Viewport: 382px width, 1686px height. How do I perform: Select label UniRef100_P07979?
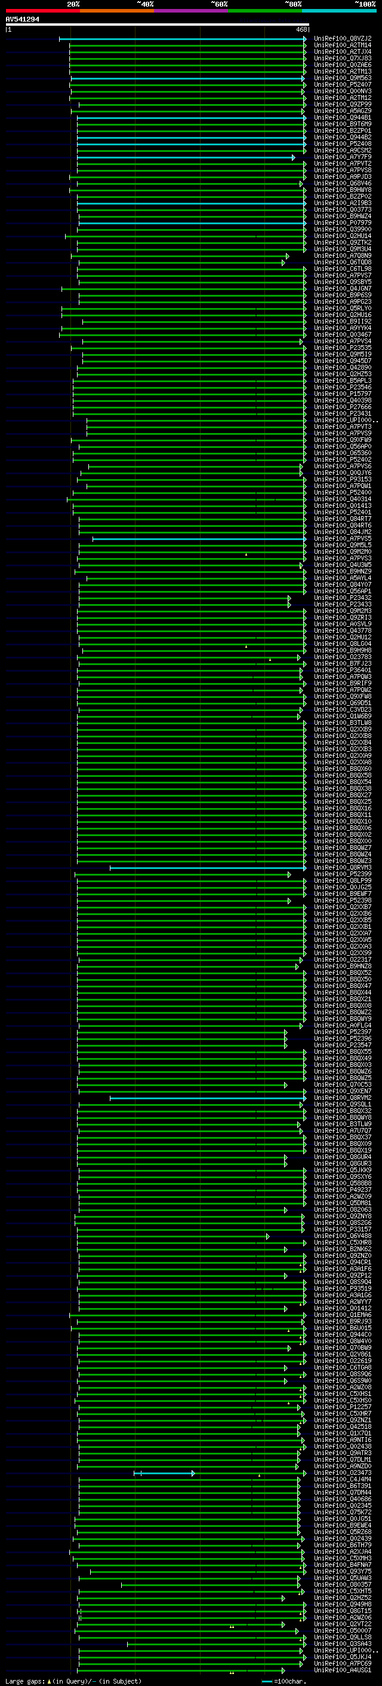[x=342, y=223]
